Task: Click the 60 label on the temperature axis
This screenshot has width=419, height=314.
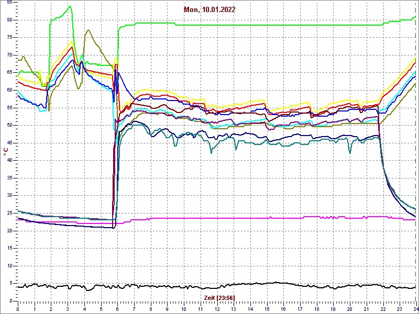Action: pyautogui.click(x=9, y=90)
